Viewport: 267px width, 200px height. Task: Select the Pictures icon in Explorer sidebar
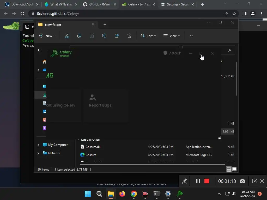click(44, 111)
